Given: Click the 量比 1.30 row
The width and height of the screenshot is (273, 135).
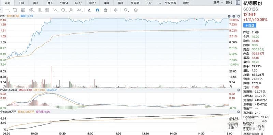Looking at the screenshot, I should tap(250, 71).
